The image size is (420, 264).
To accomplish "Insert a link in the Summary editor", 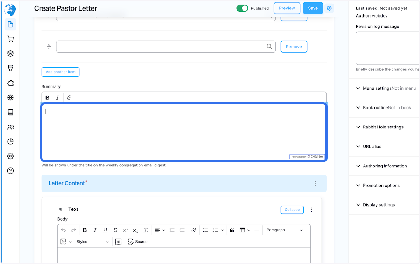I will pos(69,97).
